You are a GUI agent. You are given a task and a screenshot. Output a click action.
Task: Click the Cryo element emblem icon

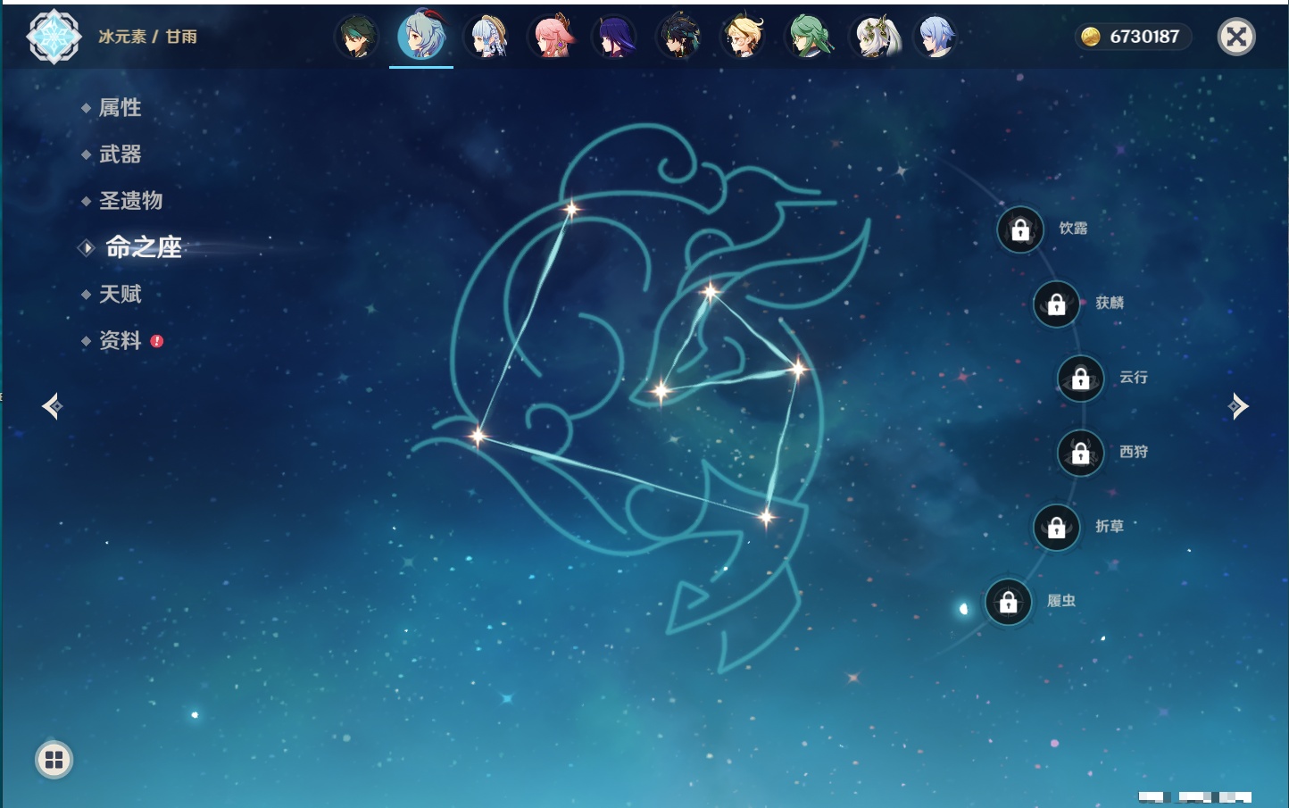[54, 37]
